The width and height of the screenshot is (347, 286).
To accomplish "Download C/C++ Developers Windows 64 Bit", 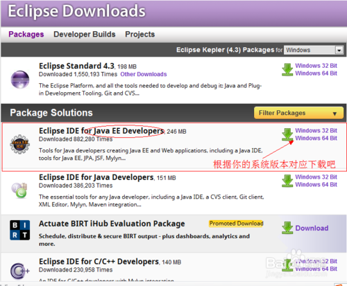I will pyautogui.click(x=316, y=269).
